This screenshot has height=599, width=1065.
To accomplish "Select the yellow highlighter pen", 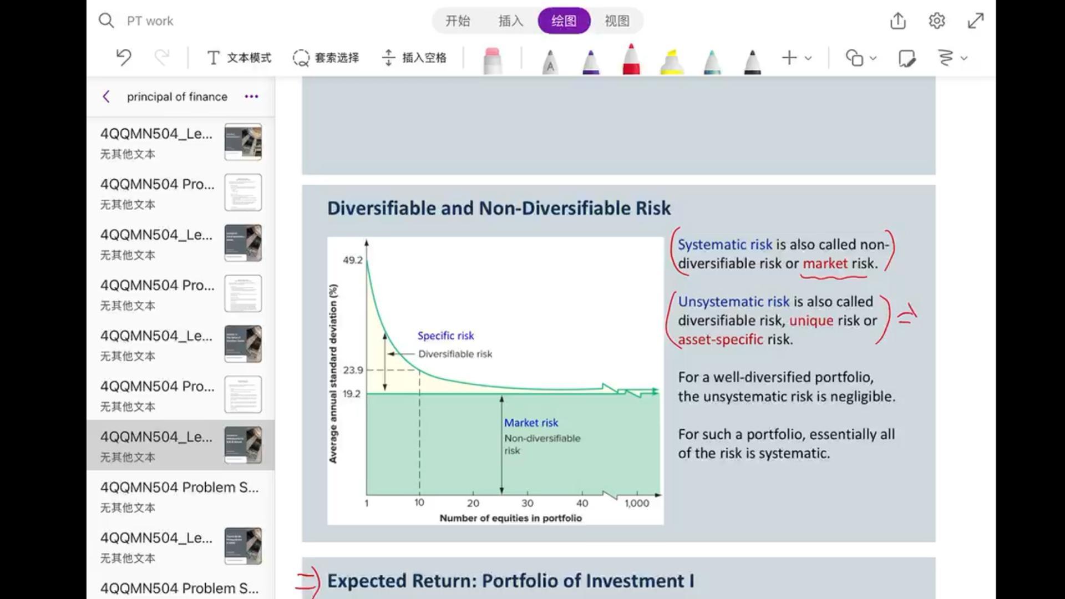I will click(672, 61).
